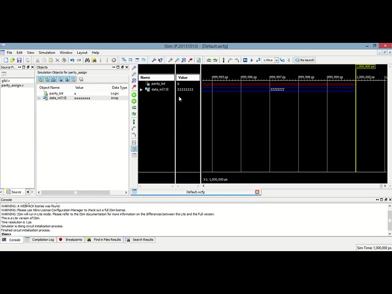Image resolution: width=392 pixels, height=294 pixels.
Task: Open the File menu
Action: click(x=10, y=53)
